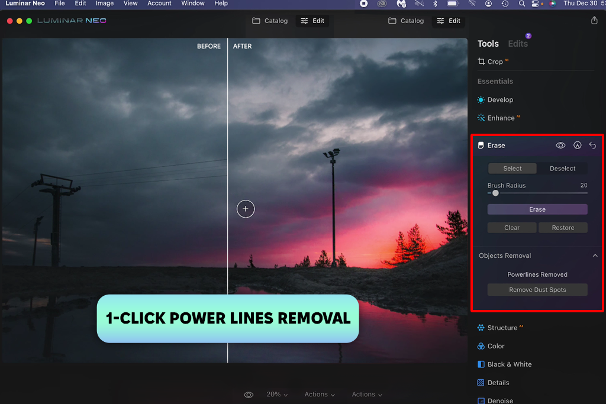Click the Clear button
This screenshot has height=404, width=606.
point(512,228)
